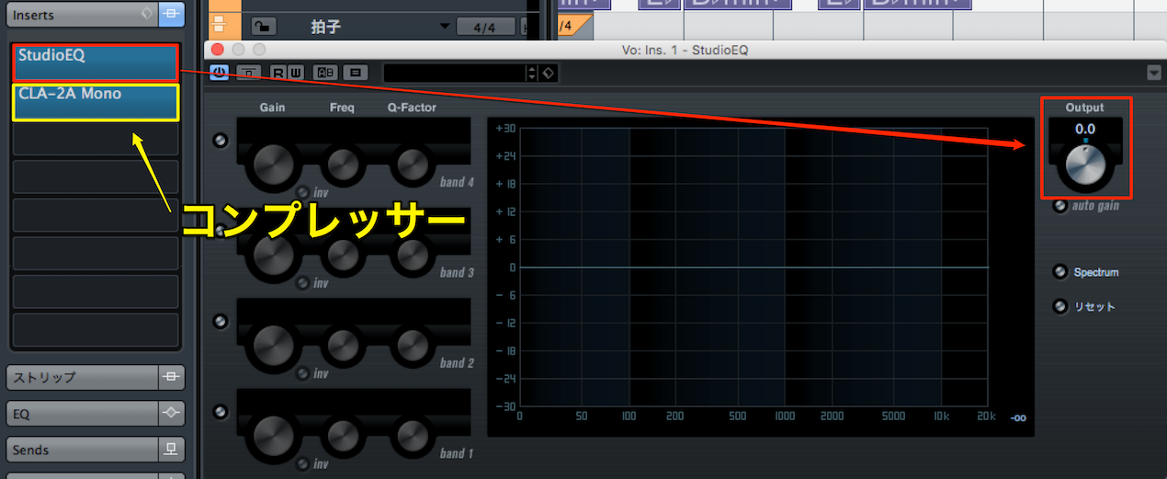Click the blue Inserts routing icon

[x=171, y=14]
